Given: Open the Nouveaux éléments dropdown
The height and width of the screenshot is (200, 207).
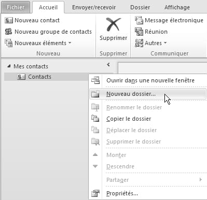Looking at the screenshot, I should [38, 43].
